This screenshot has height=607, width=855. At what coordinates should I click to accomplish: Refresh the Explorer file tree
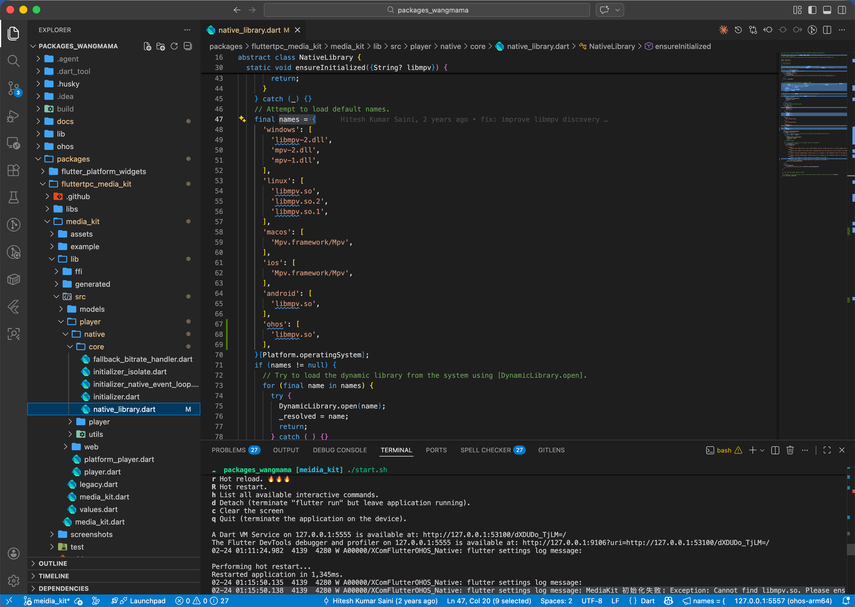(174, 46)
